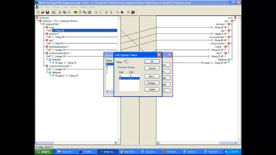Click the greyed Paste toolbar icon

69,12
